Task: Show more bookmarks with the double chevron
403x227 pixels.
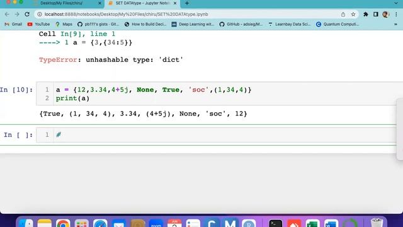Action: pyautogui.click(x=396, y=24)
